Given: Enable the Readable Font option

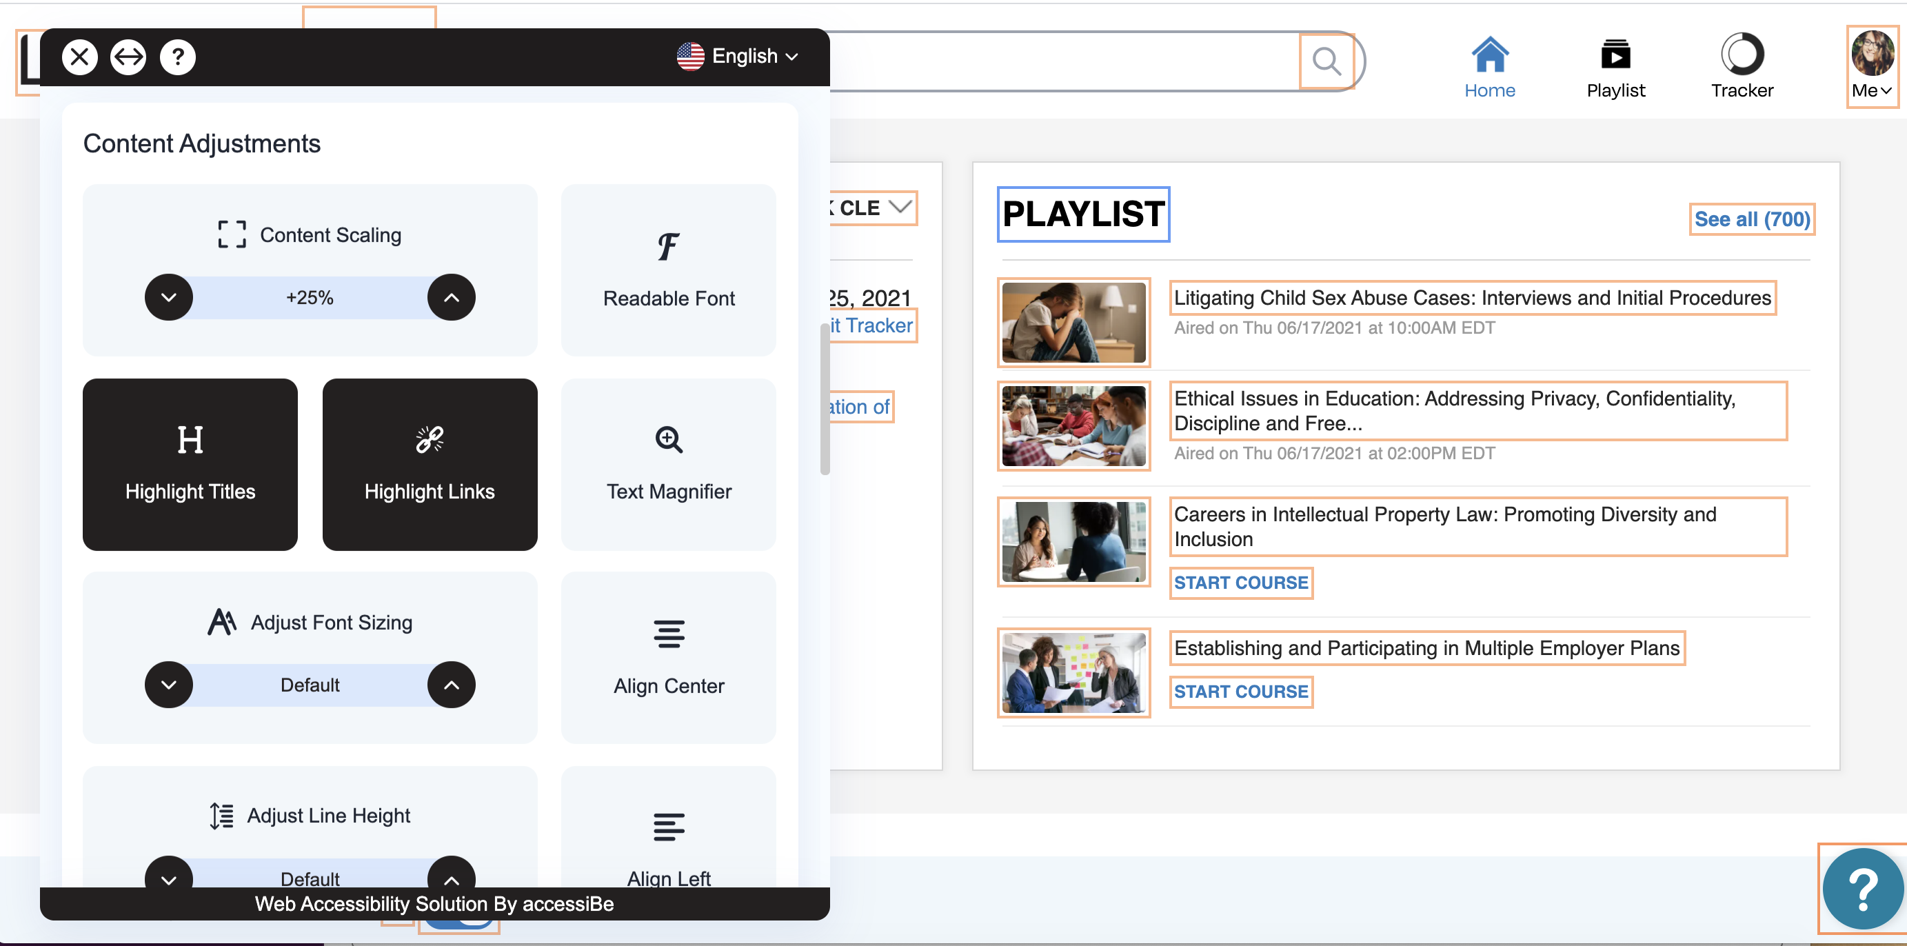Looking at the screenshot, I should pyautogui.click(x=669, y=270).
